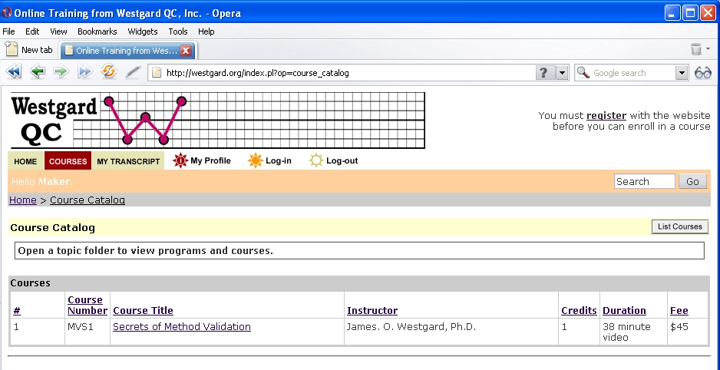The height and width of the screenshot is (370, 720).
Task: Open the Bookmarks menu
Action: [x=97, y=31]
